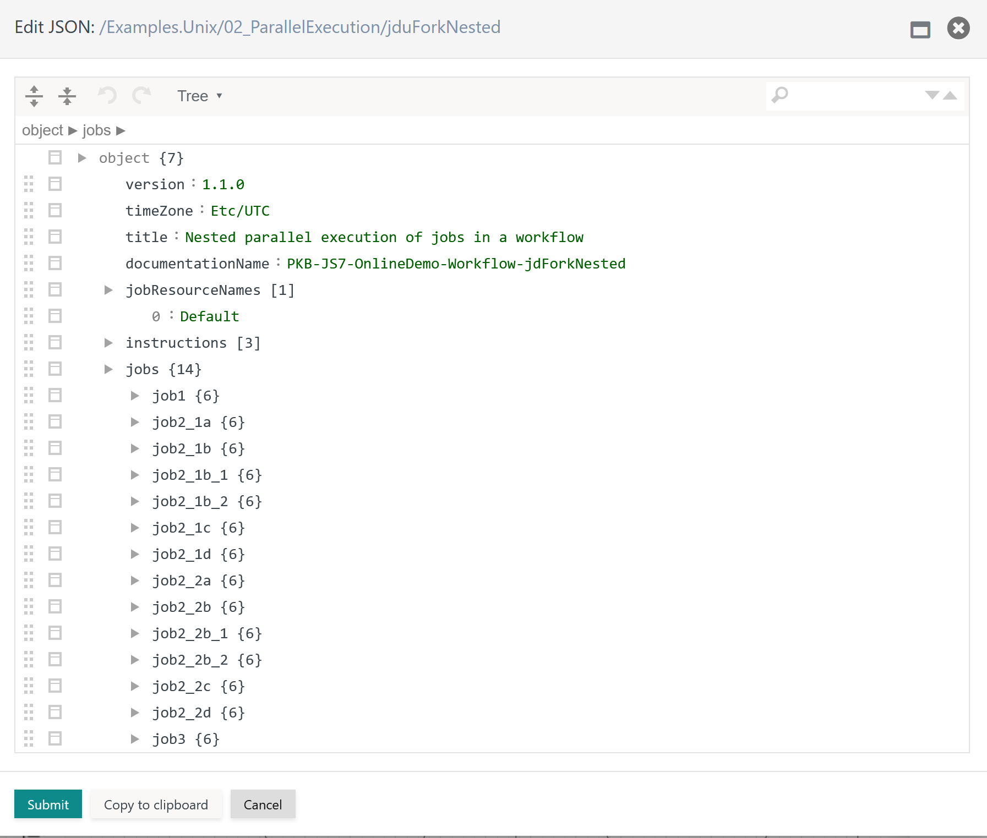
Task: Collapse the jobs {14} node
Action: pyautogui.click(x=108, y=369)
